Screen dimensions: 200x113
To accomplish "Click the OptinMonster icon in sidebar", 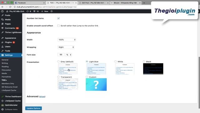I will [x=2, y=105].
